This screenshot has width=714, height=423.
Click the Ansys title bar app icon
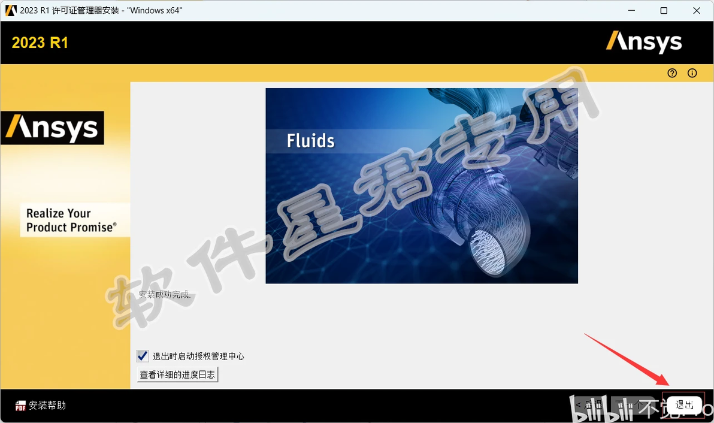11,10
